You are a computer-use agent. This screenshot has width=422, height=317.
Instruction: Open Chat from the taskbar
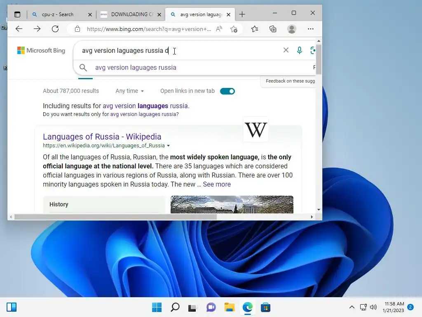click(x=211, y=307)
